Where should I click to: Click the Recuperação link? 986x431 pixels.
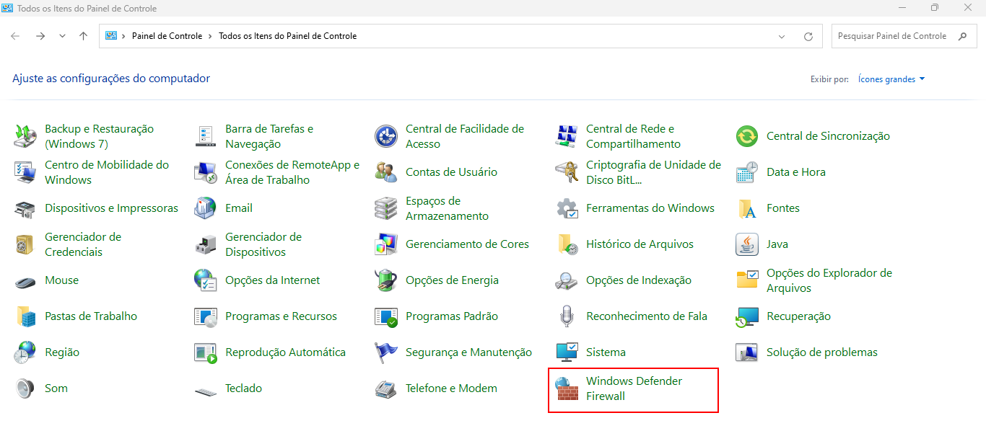tap(798, 316)
